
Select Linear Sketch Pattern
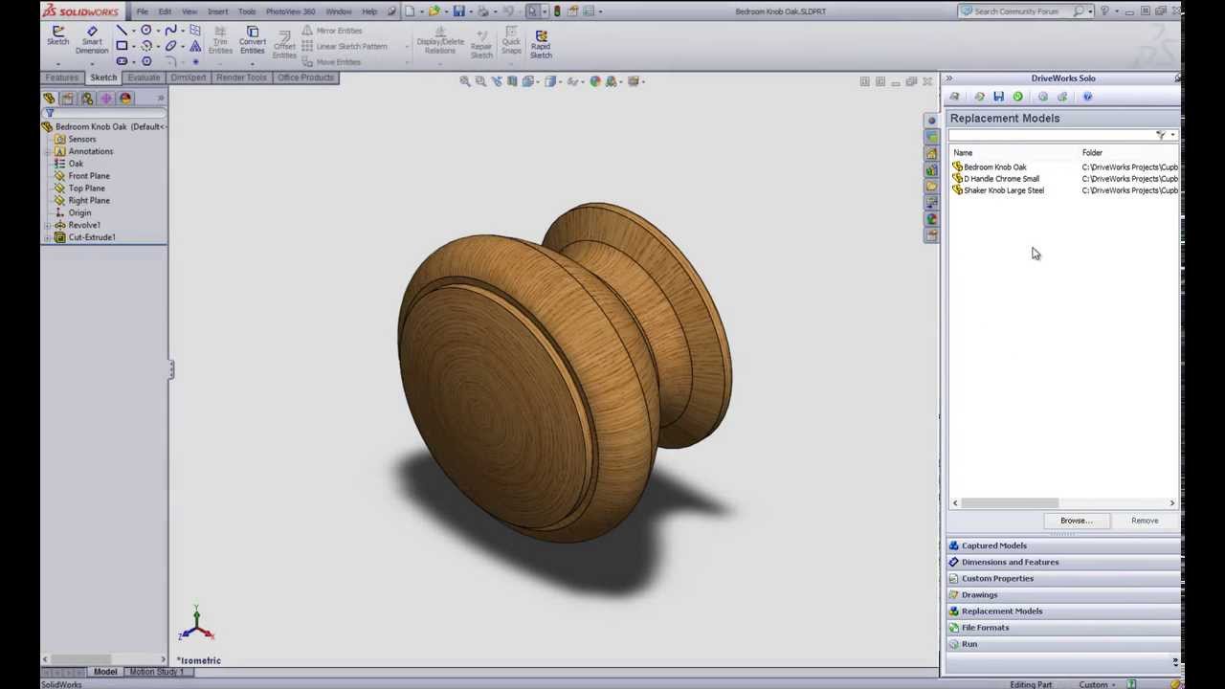coord(344,46)
